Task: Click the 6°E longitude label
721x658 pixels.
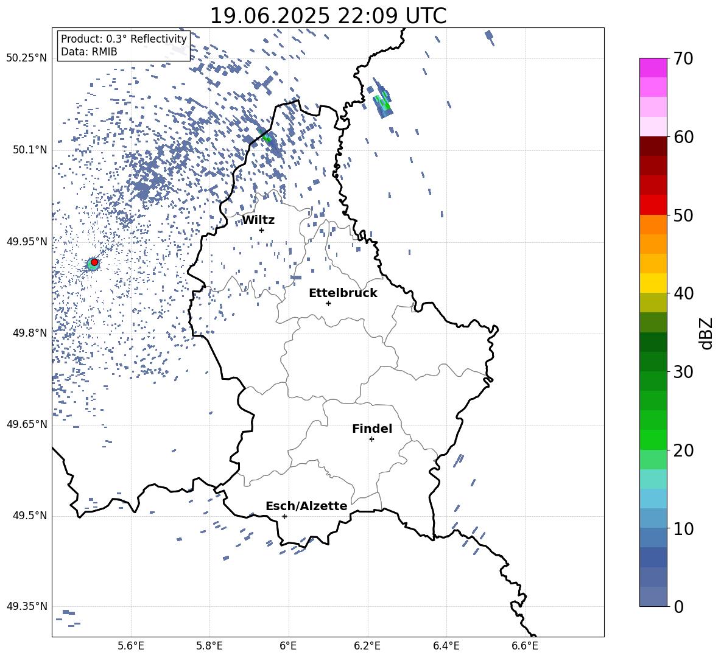Action: (x=288, y=646)
